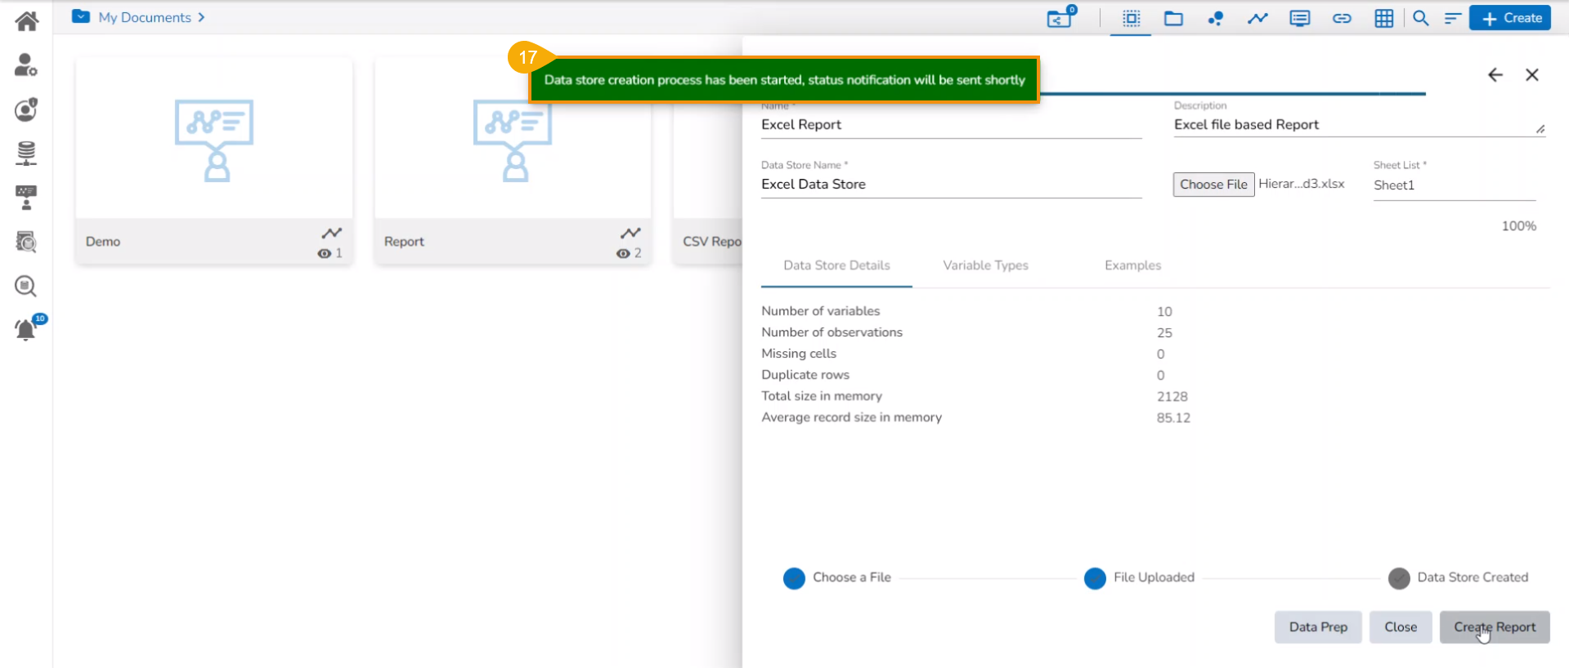Select the dotted-square all-documents filter icon

1132,18
